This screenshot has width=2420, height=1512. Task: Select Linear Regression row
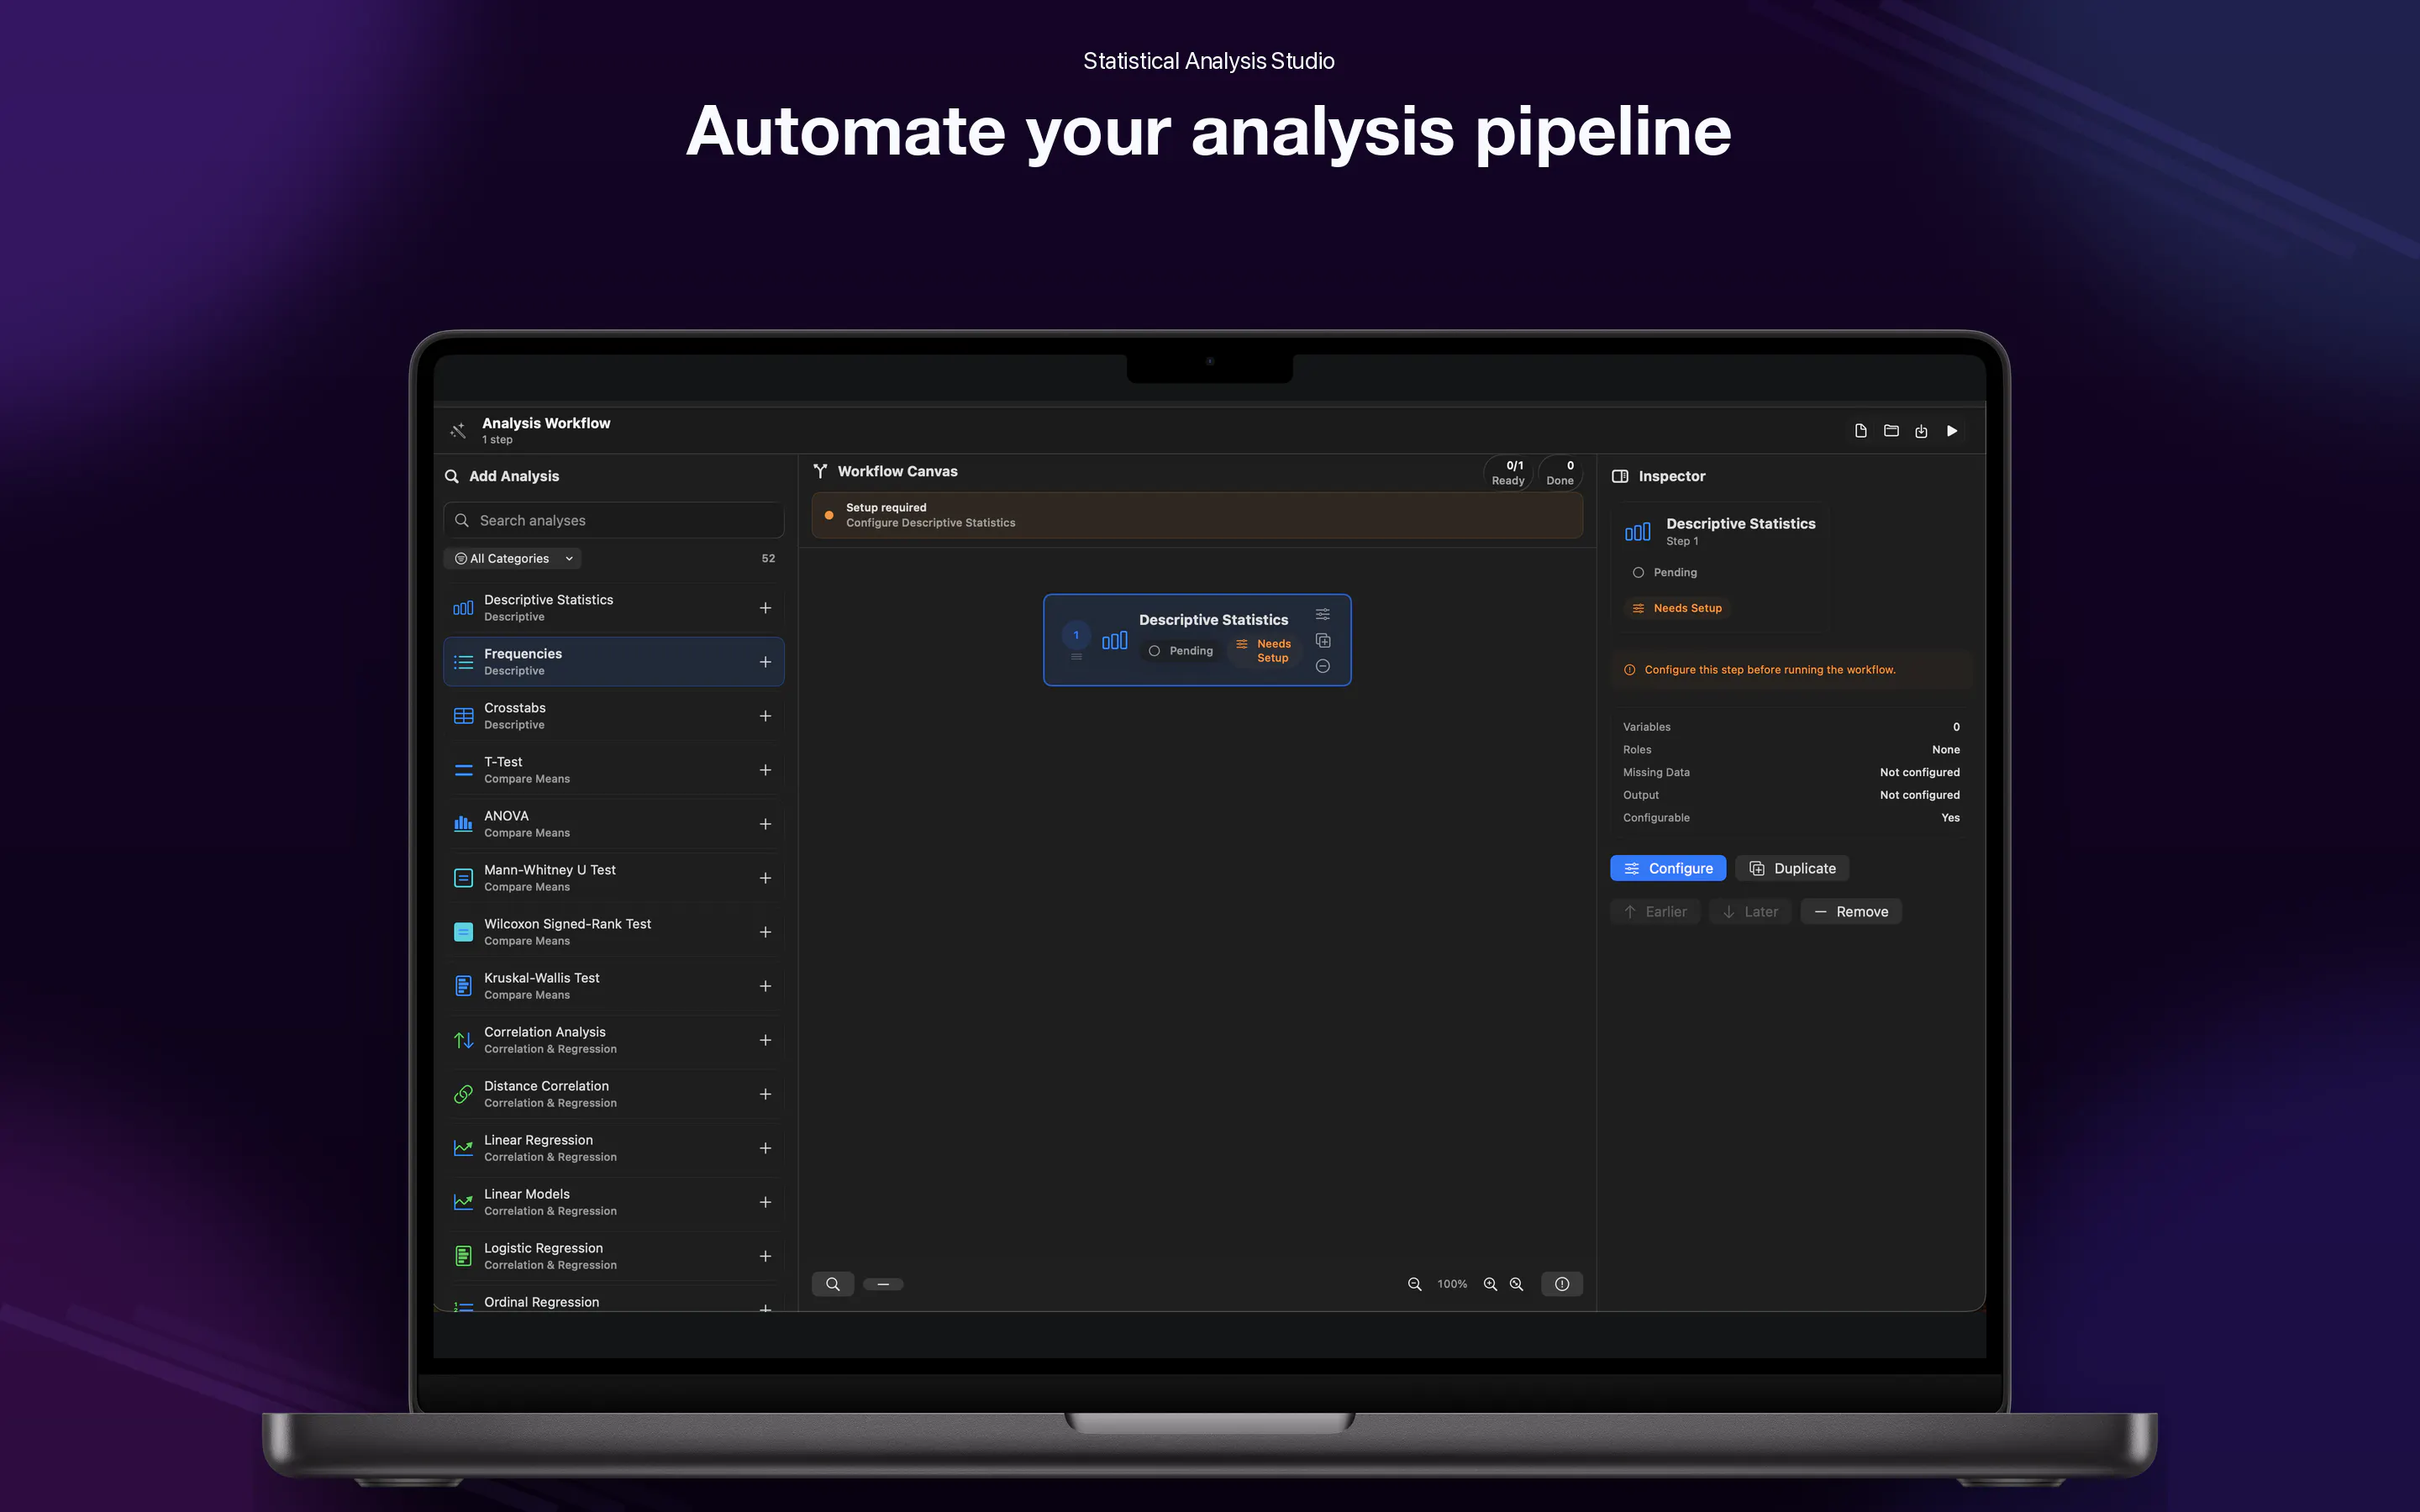613,1148
